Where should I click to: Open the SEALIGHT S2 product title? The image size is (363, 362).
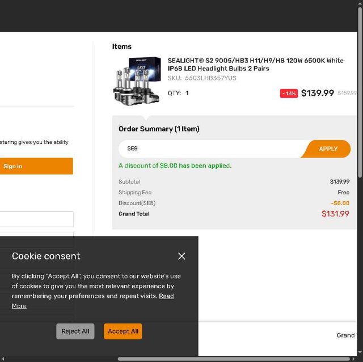click(256, 65)
